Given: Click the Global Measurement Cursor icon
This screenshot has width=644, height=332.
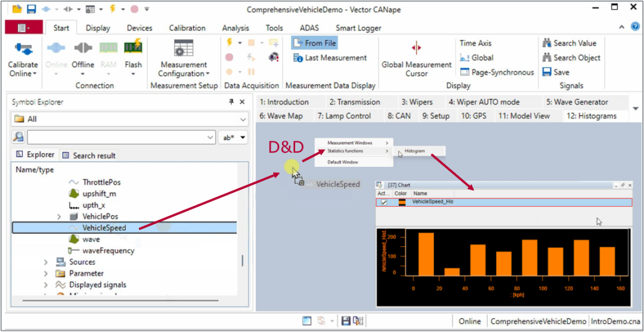Looking at the screenshot, I should tap(416, 48).
